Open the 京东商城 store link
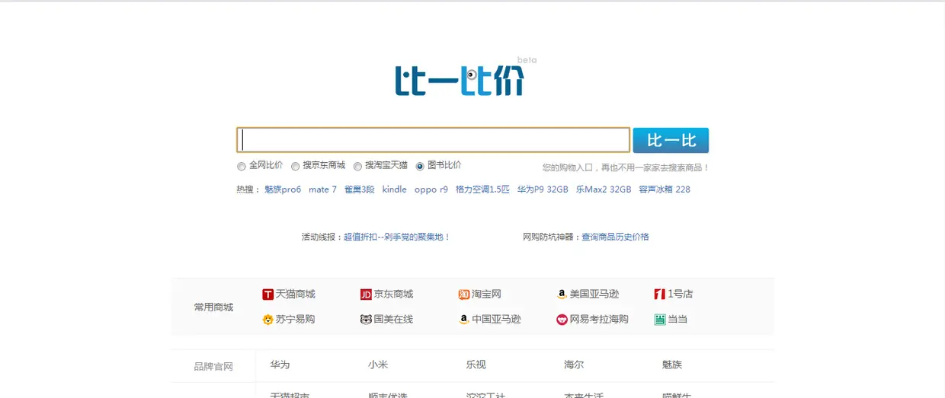The height and width of the screenshot is (398, 945). tap(393, 295)
